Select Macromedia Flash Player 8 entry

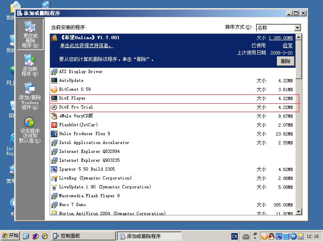pos(173,196)
